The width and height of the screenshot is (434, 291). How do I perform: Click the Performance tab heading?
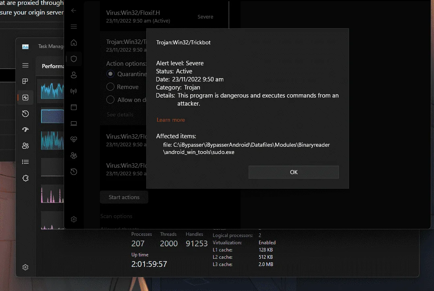pos(53,66)
